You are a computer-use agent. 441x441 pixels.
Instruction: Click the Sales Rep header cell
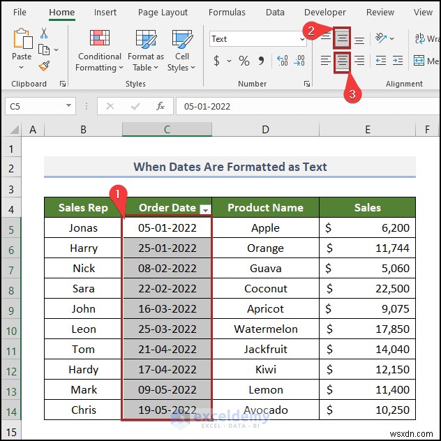(x=83, y=207)
